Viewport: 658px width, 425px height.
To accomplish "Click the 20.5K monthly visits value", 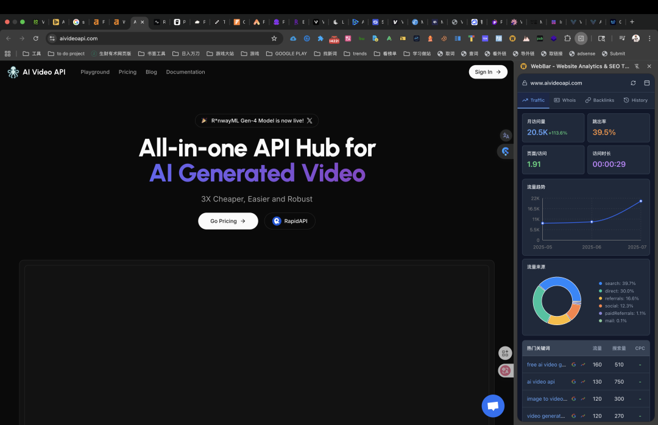I will [537, 132].
